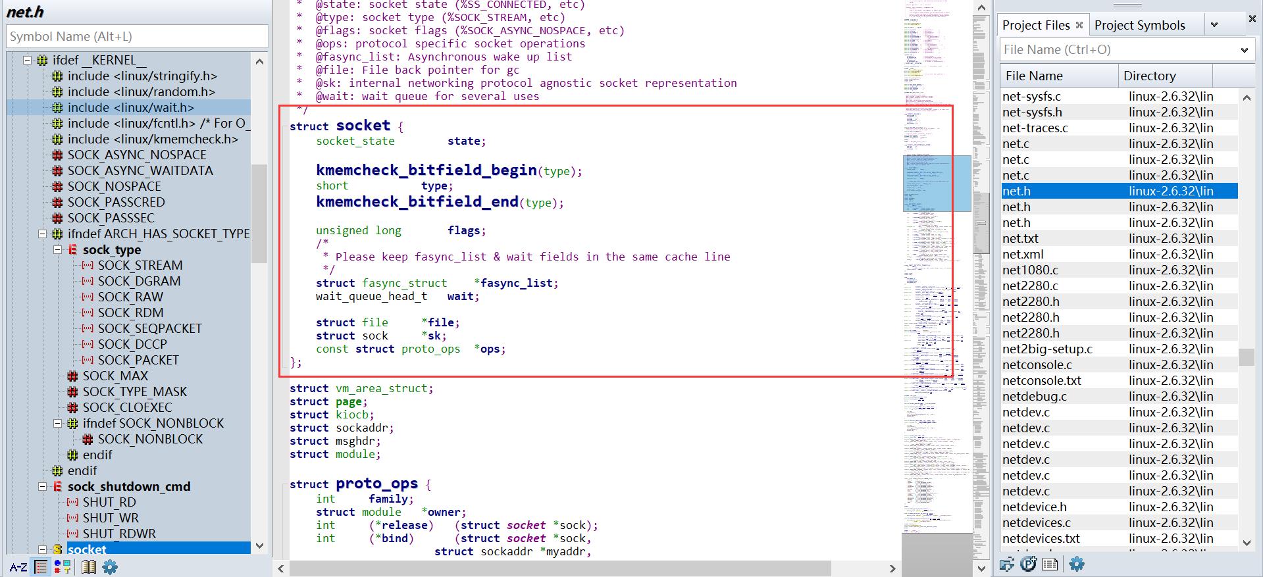Click the SOCK_RDM enum constant icon

[87, 313]
